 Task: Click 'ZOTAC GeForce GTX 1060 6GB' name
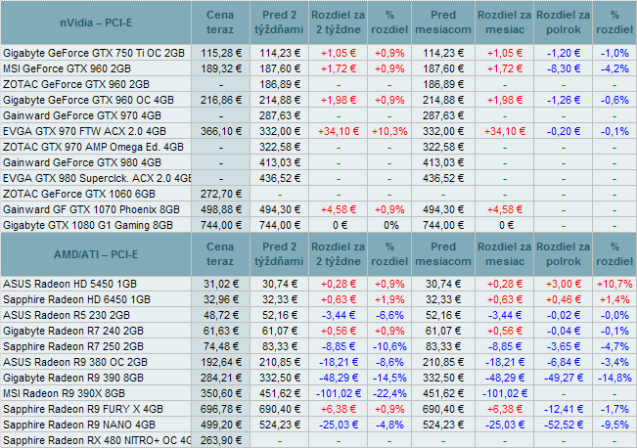pos(79,194)
